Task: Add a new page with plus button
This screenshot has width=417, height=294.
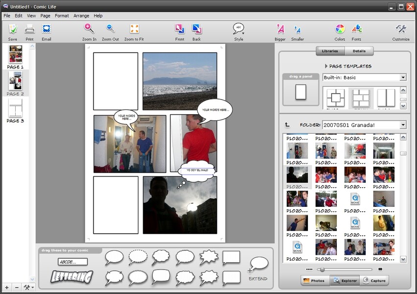Action: tap(7, 288)
